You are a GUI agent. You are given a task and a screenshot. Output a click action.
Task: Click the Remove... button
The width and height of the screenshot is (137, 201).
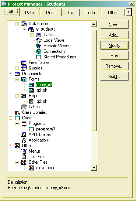115,66
